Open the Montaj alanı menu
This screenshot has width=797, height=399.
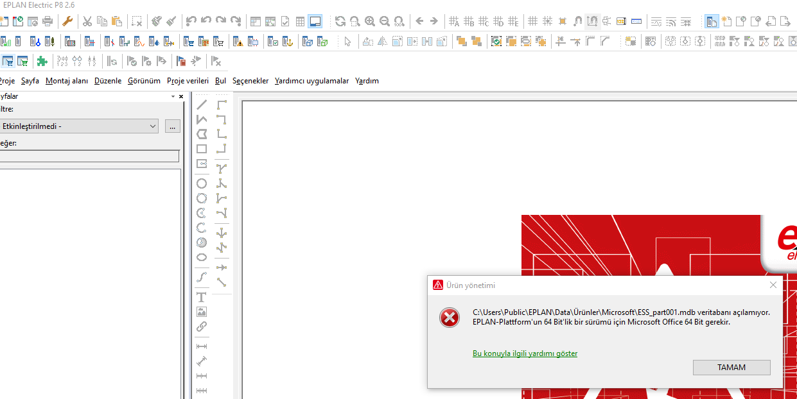[67, 81]
